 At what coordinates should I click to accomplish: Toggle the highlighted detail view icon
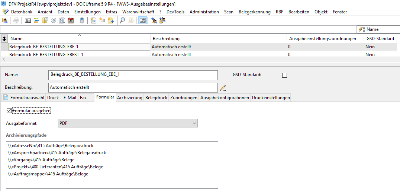(x=143, y=21)
